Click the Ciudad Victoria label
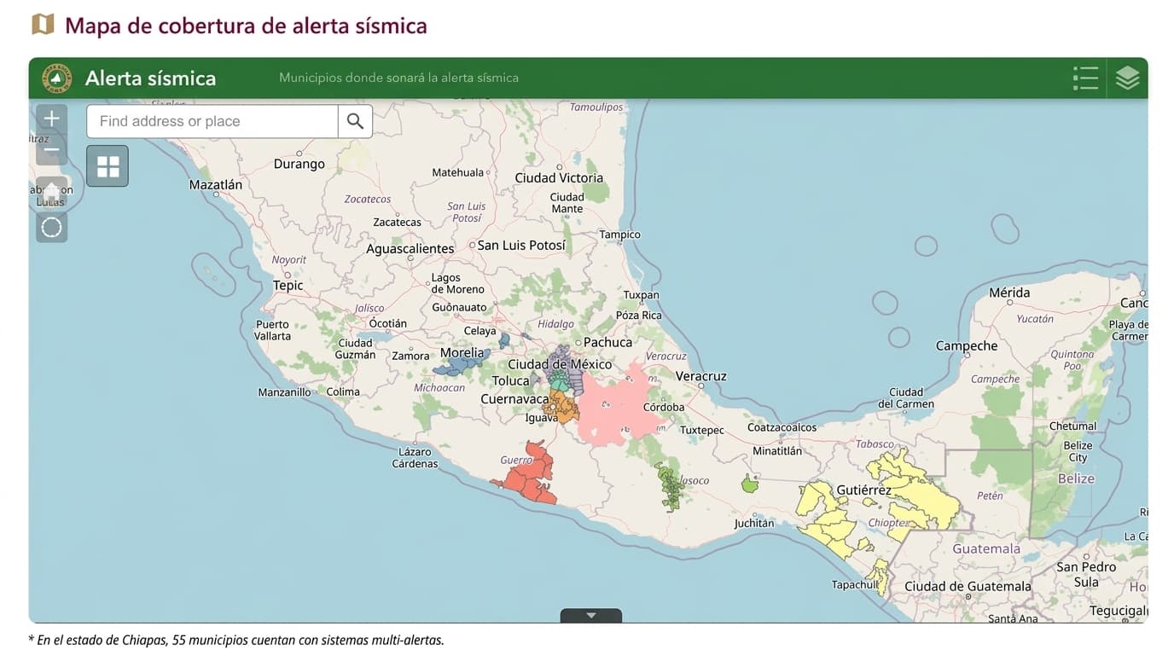The width and height of the screenshot is (1174, 655). [x=559, y=178]
